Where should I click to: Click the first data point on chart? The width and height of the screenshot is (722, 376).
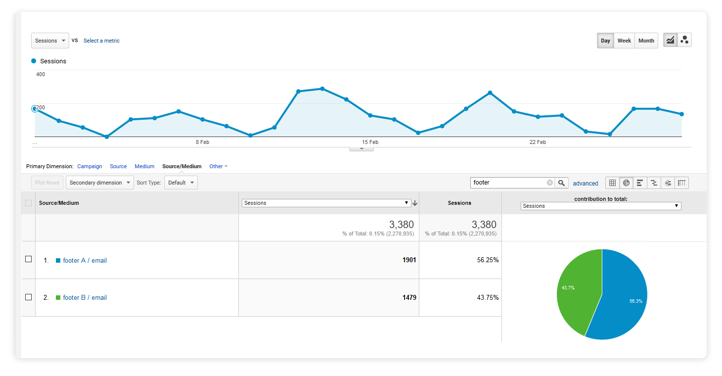click(35, 108)
